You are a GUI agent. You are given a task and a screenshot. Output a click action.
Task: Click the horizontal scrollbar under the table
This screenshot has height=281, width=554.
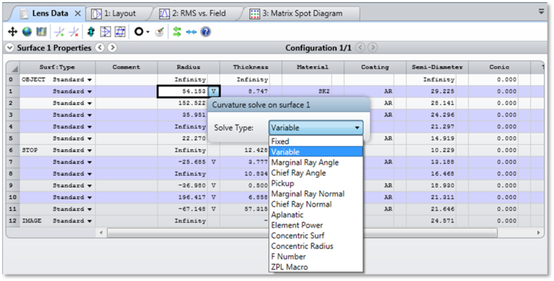click(x=302, y=233)
